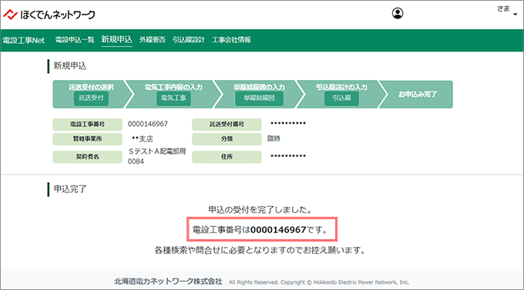Select the All Rights Reserved copyright text
524x290 pixels.
(319, 282)
